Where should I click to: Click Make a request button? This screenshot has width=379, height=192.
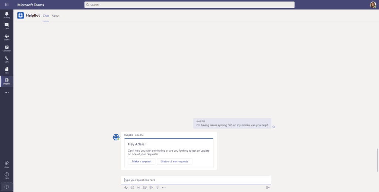tap(142, 162)
